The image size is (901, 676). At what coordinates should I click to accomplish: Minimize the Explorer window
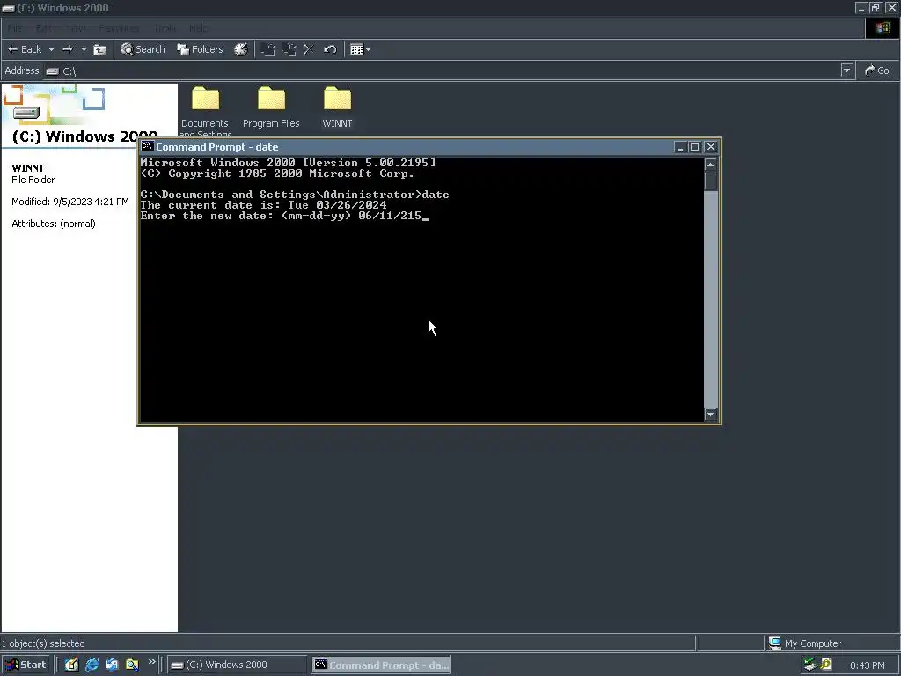tap(861, 7)
